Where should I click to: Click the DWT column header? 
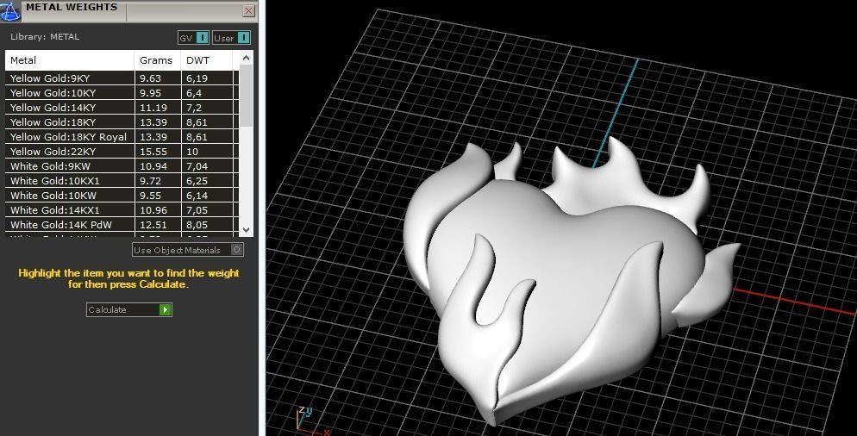click(x=207, y=60)
